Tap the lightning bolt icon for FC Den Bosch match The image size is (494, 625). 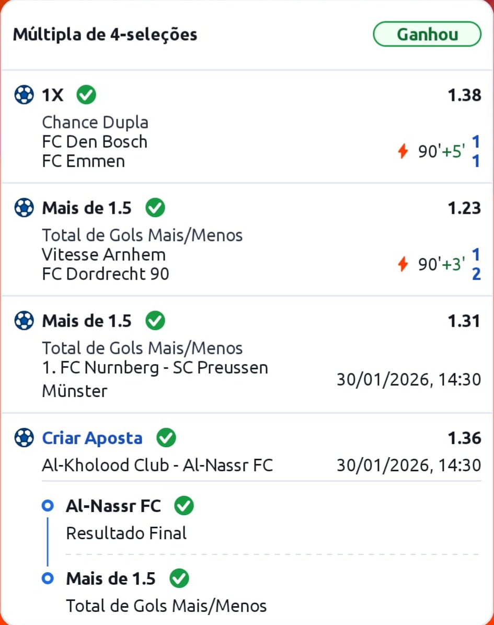point(403,152)
